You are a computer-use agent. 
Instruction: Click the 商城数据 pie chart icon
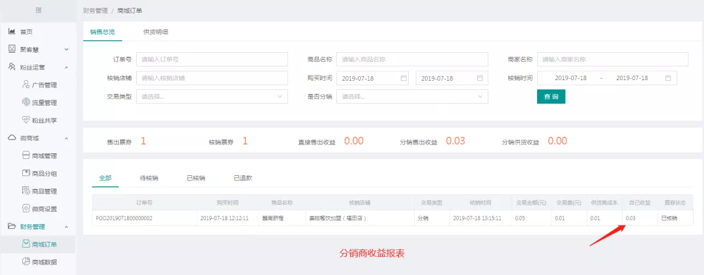pyautogui.click(x=26, y=262)
